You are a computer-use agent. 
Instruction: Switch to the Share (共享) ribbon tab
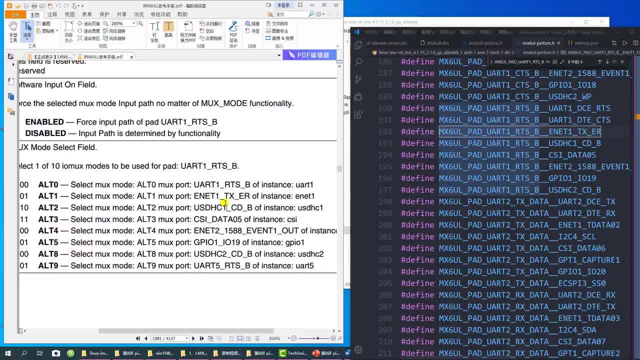121,14
